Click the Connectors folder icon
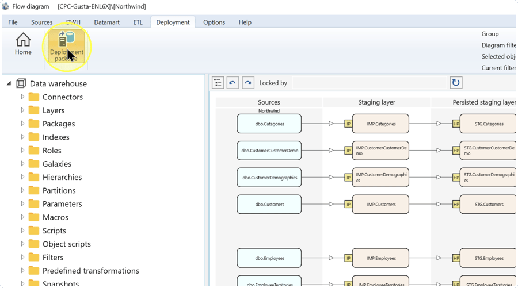 [34, 97]
